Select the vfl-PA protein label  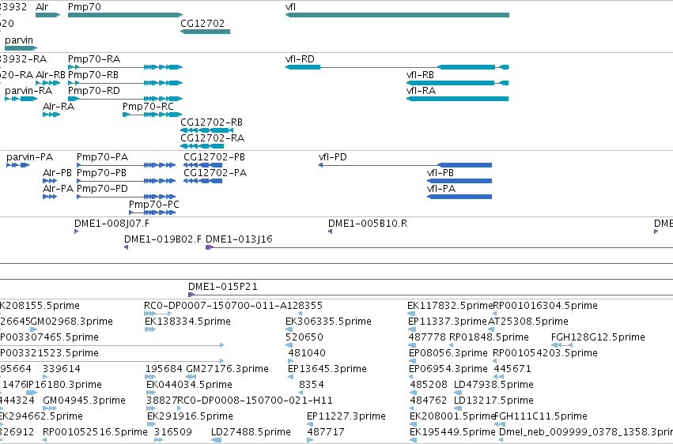click(x=441, y=189)
